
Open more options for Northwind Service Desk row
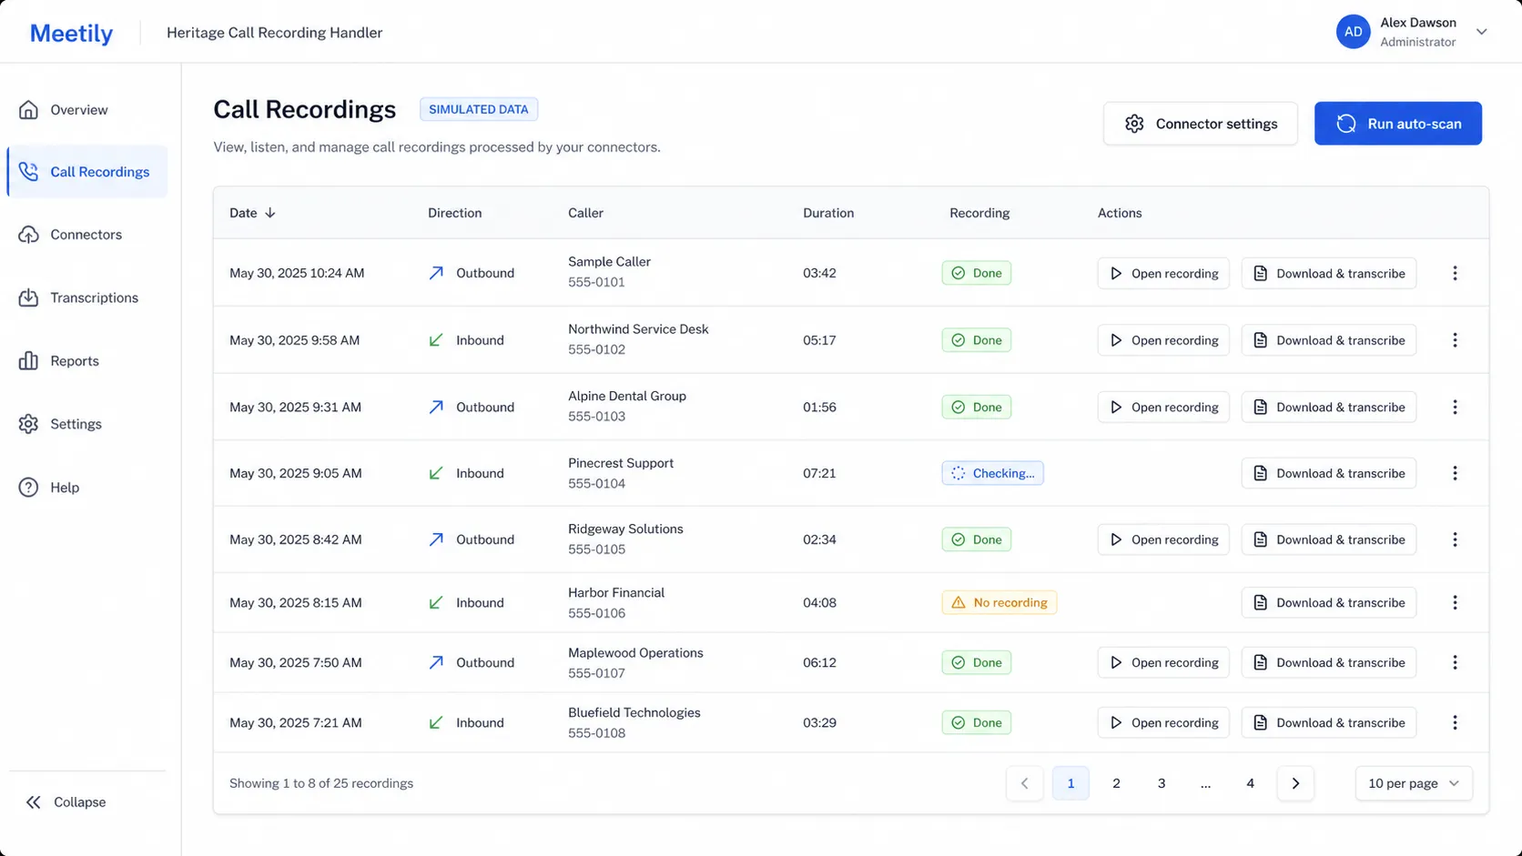[x=1455, y=340]
